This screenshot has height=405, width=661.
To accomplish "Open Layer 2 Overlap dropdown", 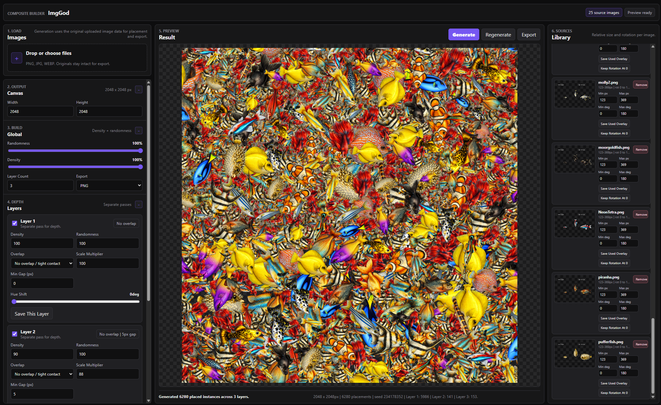I will [42, 374].
